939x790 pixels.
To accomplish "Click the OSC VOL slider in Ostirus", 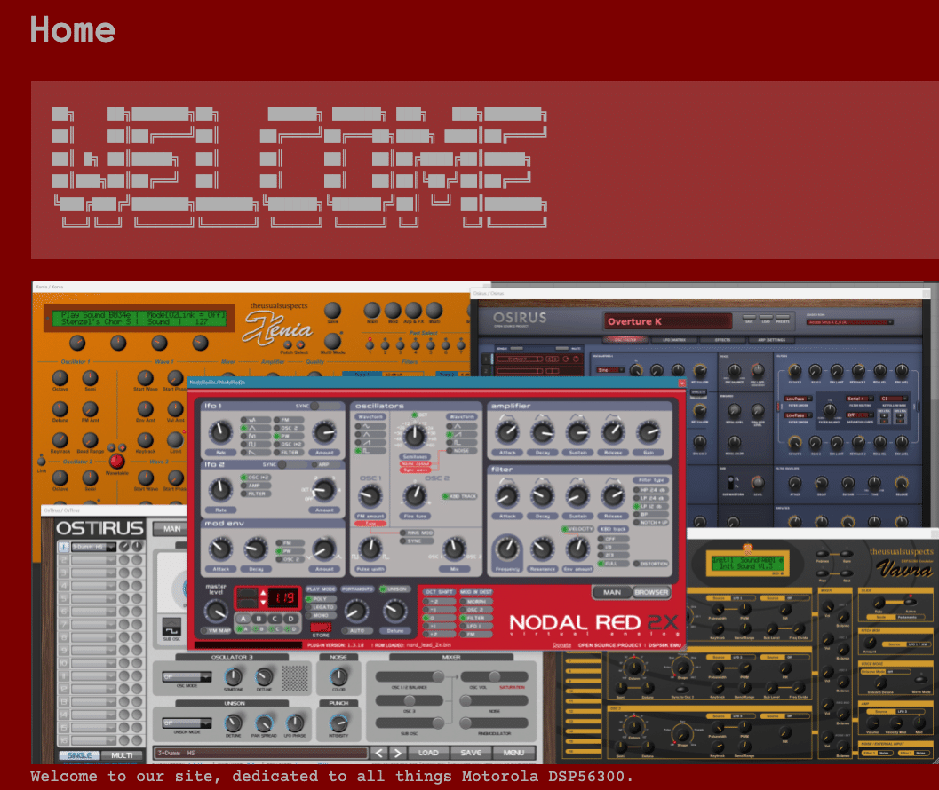I will click(494, 677).
